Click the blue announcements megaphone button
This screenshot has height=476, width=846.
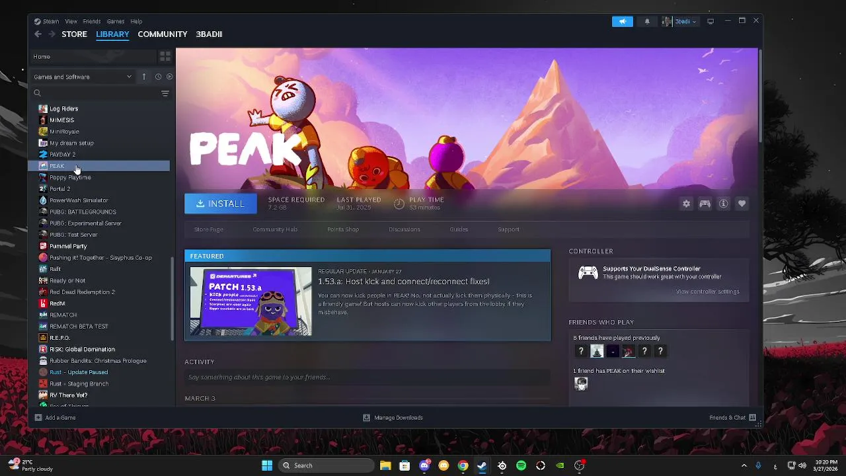click(x=622, y=21)
